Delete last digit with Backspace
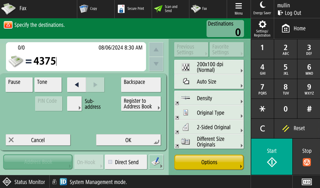Viewport: 320px width, 188px height. click(x=141, y=84)
